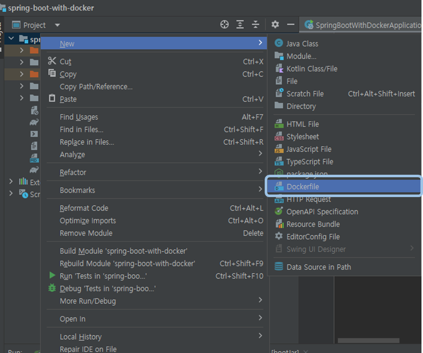Debug 'Tests in spring-boo...' bug item
Image resolution: width=423 pixels, height=353 pixels.
point(155,288)
